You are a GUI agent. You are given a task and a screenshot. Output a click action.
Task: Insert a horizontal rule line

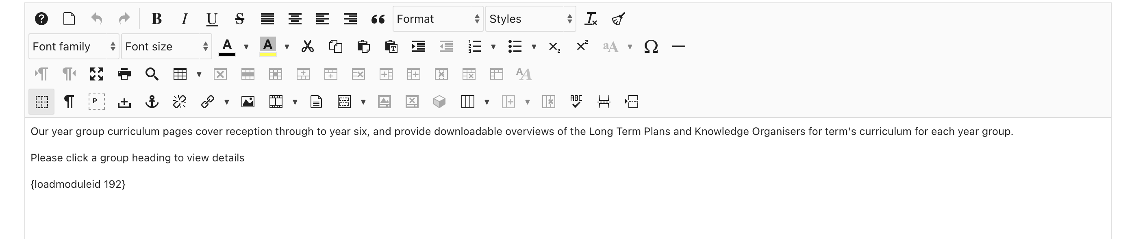click(678, 47)
